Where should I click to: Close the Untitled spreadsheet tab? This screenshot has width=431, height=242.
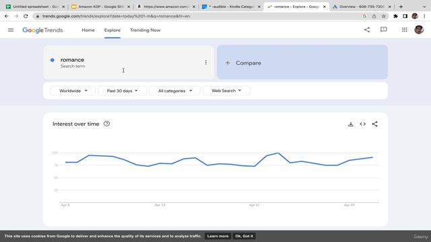[63, 7]
